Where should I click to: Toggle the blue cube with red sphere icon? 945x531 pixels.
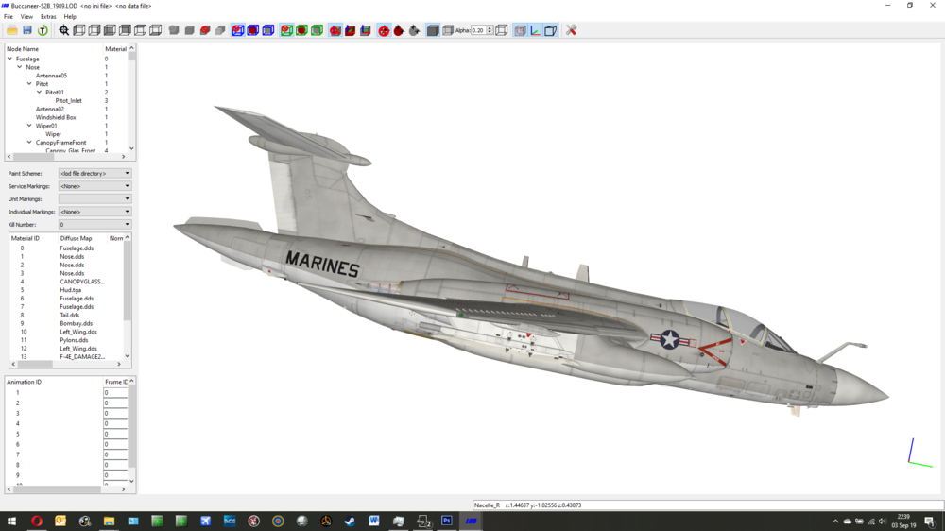click(x=238, y=30)
